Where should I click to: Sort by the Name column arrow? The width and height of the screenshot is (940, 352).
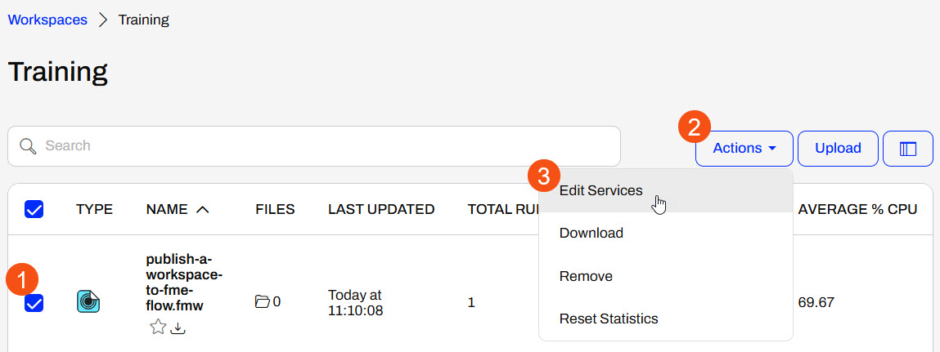[x=203, y=210]
